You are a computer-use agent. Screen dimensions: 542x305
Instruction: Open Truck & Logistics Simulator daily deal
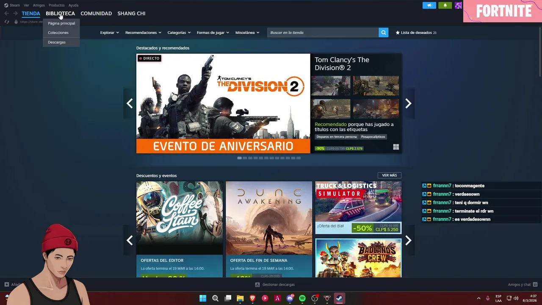(358, 208)
